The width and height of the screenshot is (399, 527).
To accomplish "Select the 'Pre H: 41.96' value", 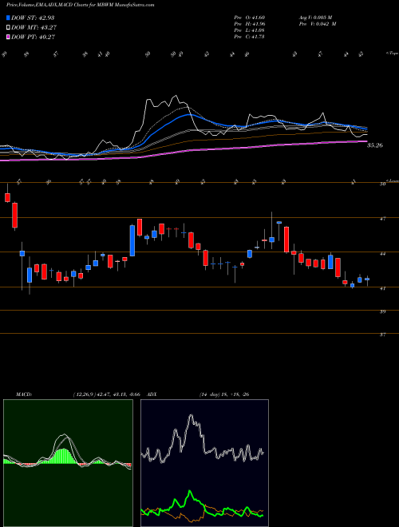I will coord(250,24).
